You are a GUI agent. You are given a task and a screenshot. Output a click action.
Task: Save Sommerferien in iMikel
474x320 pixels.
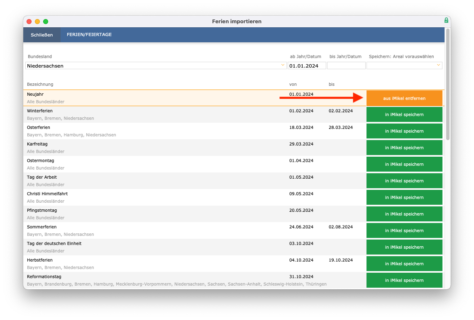(x=404, y=230)
